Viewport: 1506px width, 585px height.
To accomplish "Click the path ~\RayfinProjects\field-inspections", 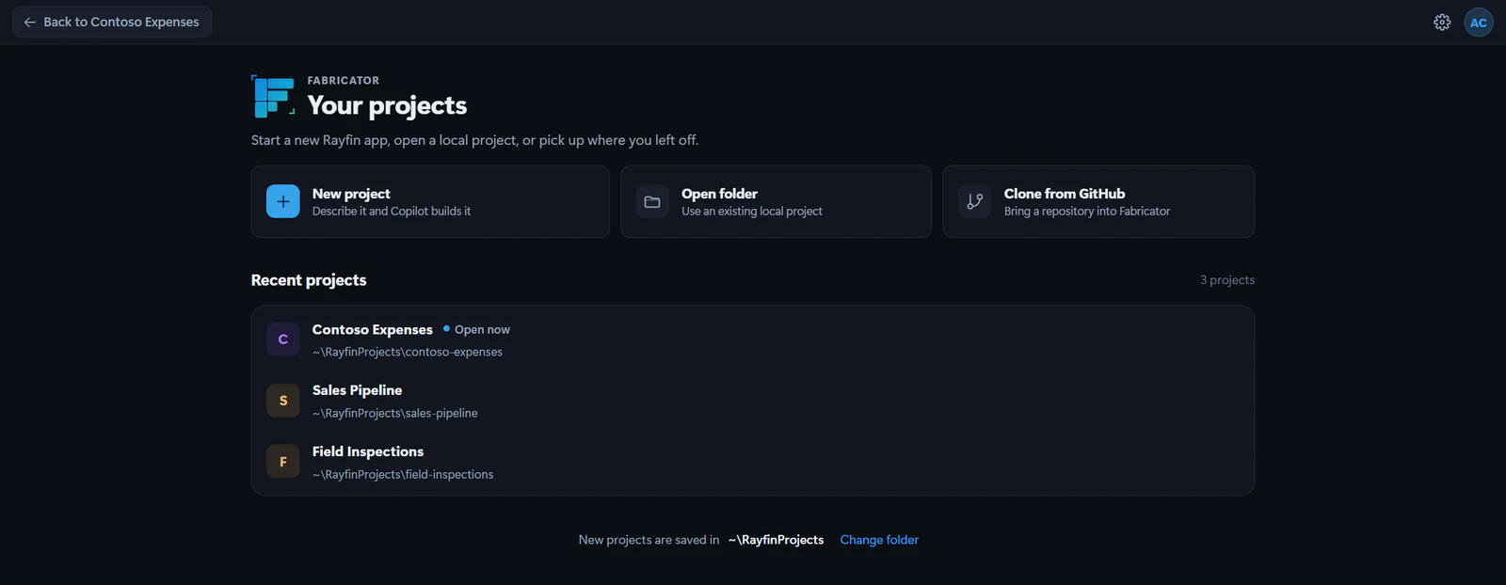I will tap(403, 474).
